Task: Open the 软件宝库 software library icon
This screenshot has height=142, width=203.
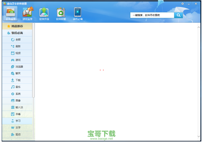Action: 11,13
